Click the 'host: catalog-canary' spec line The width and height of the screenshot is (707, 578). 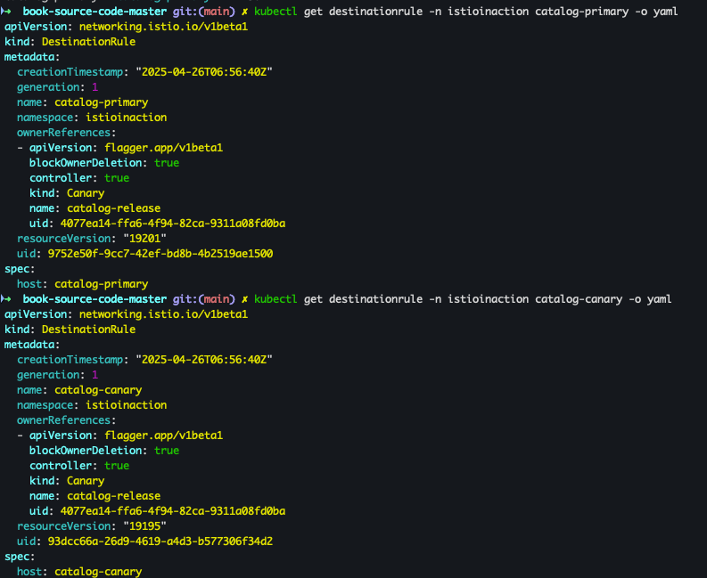coord(79,572)
